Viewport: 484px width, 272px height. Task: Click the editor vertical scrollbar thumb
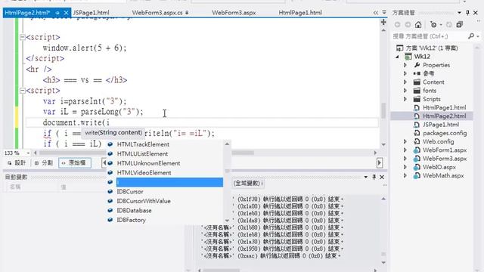[383, 110]
